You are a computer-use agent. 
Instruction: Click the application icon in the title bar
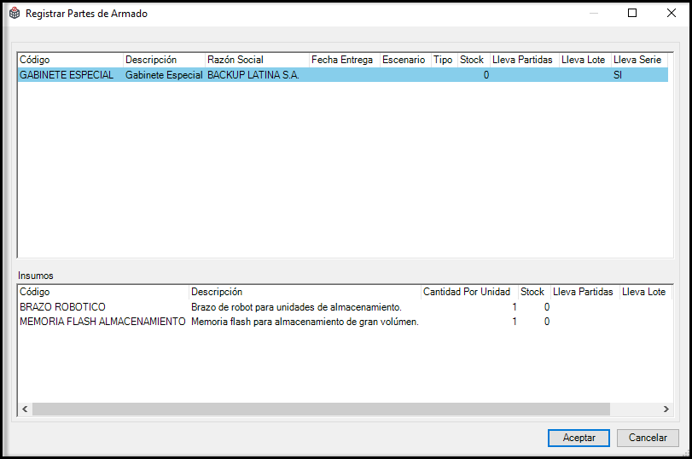[x=15, y=14]
